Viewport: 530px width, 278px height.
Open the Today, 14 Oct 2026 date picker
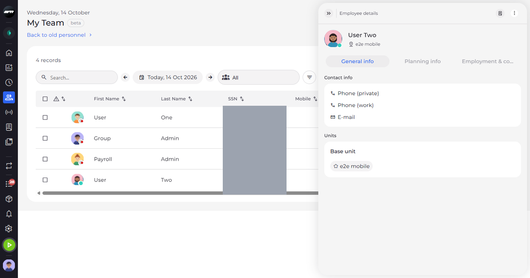click(168, 77)
